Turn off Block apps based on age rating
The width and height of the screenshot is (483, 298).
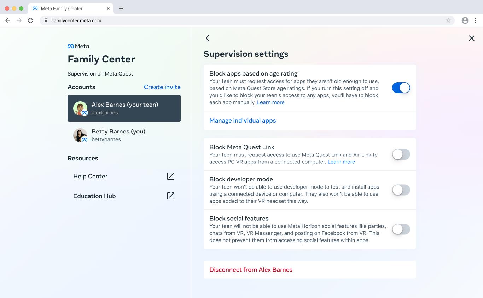point(401,88)
